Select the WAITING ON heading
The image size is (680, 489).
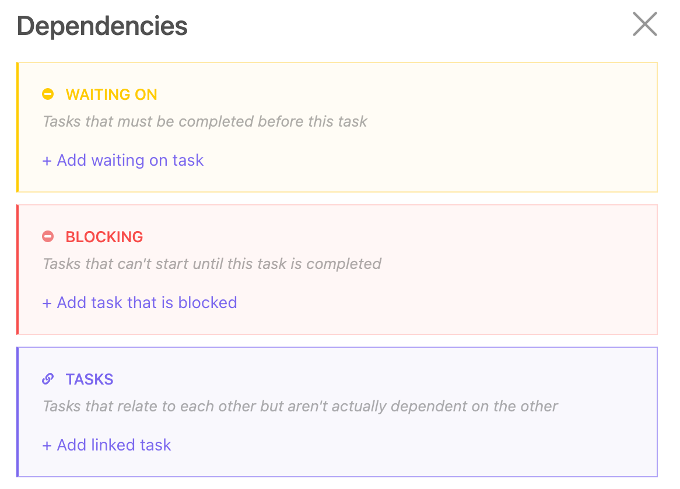pos(111,95)
